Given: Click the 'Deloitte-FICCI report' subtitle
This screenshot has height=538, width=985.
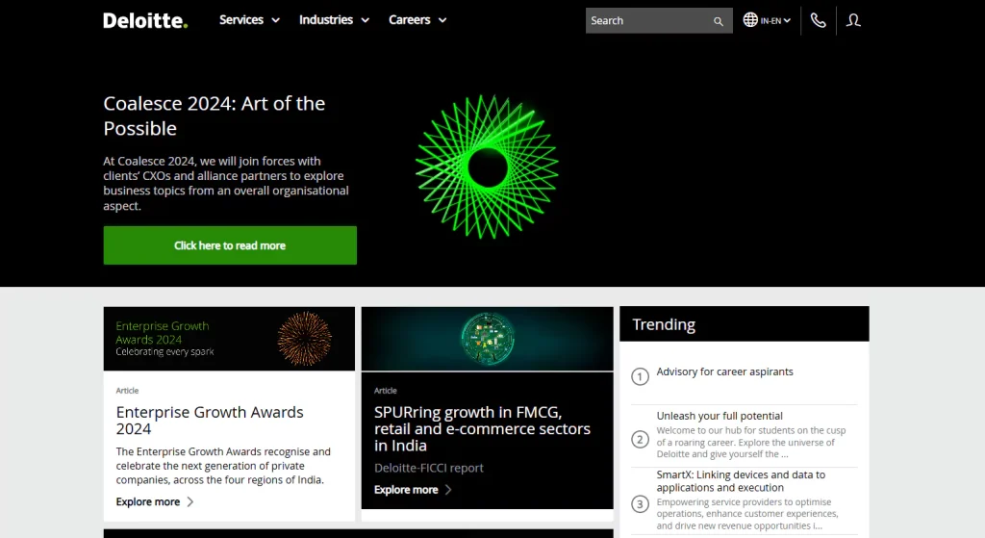Looking at the screenshot, I should tap(428, 468).
